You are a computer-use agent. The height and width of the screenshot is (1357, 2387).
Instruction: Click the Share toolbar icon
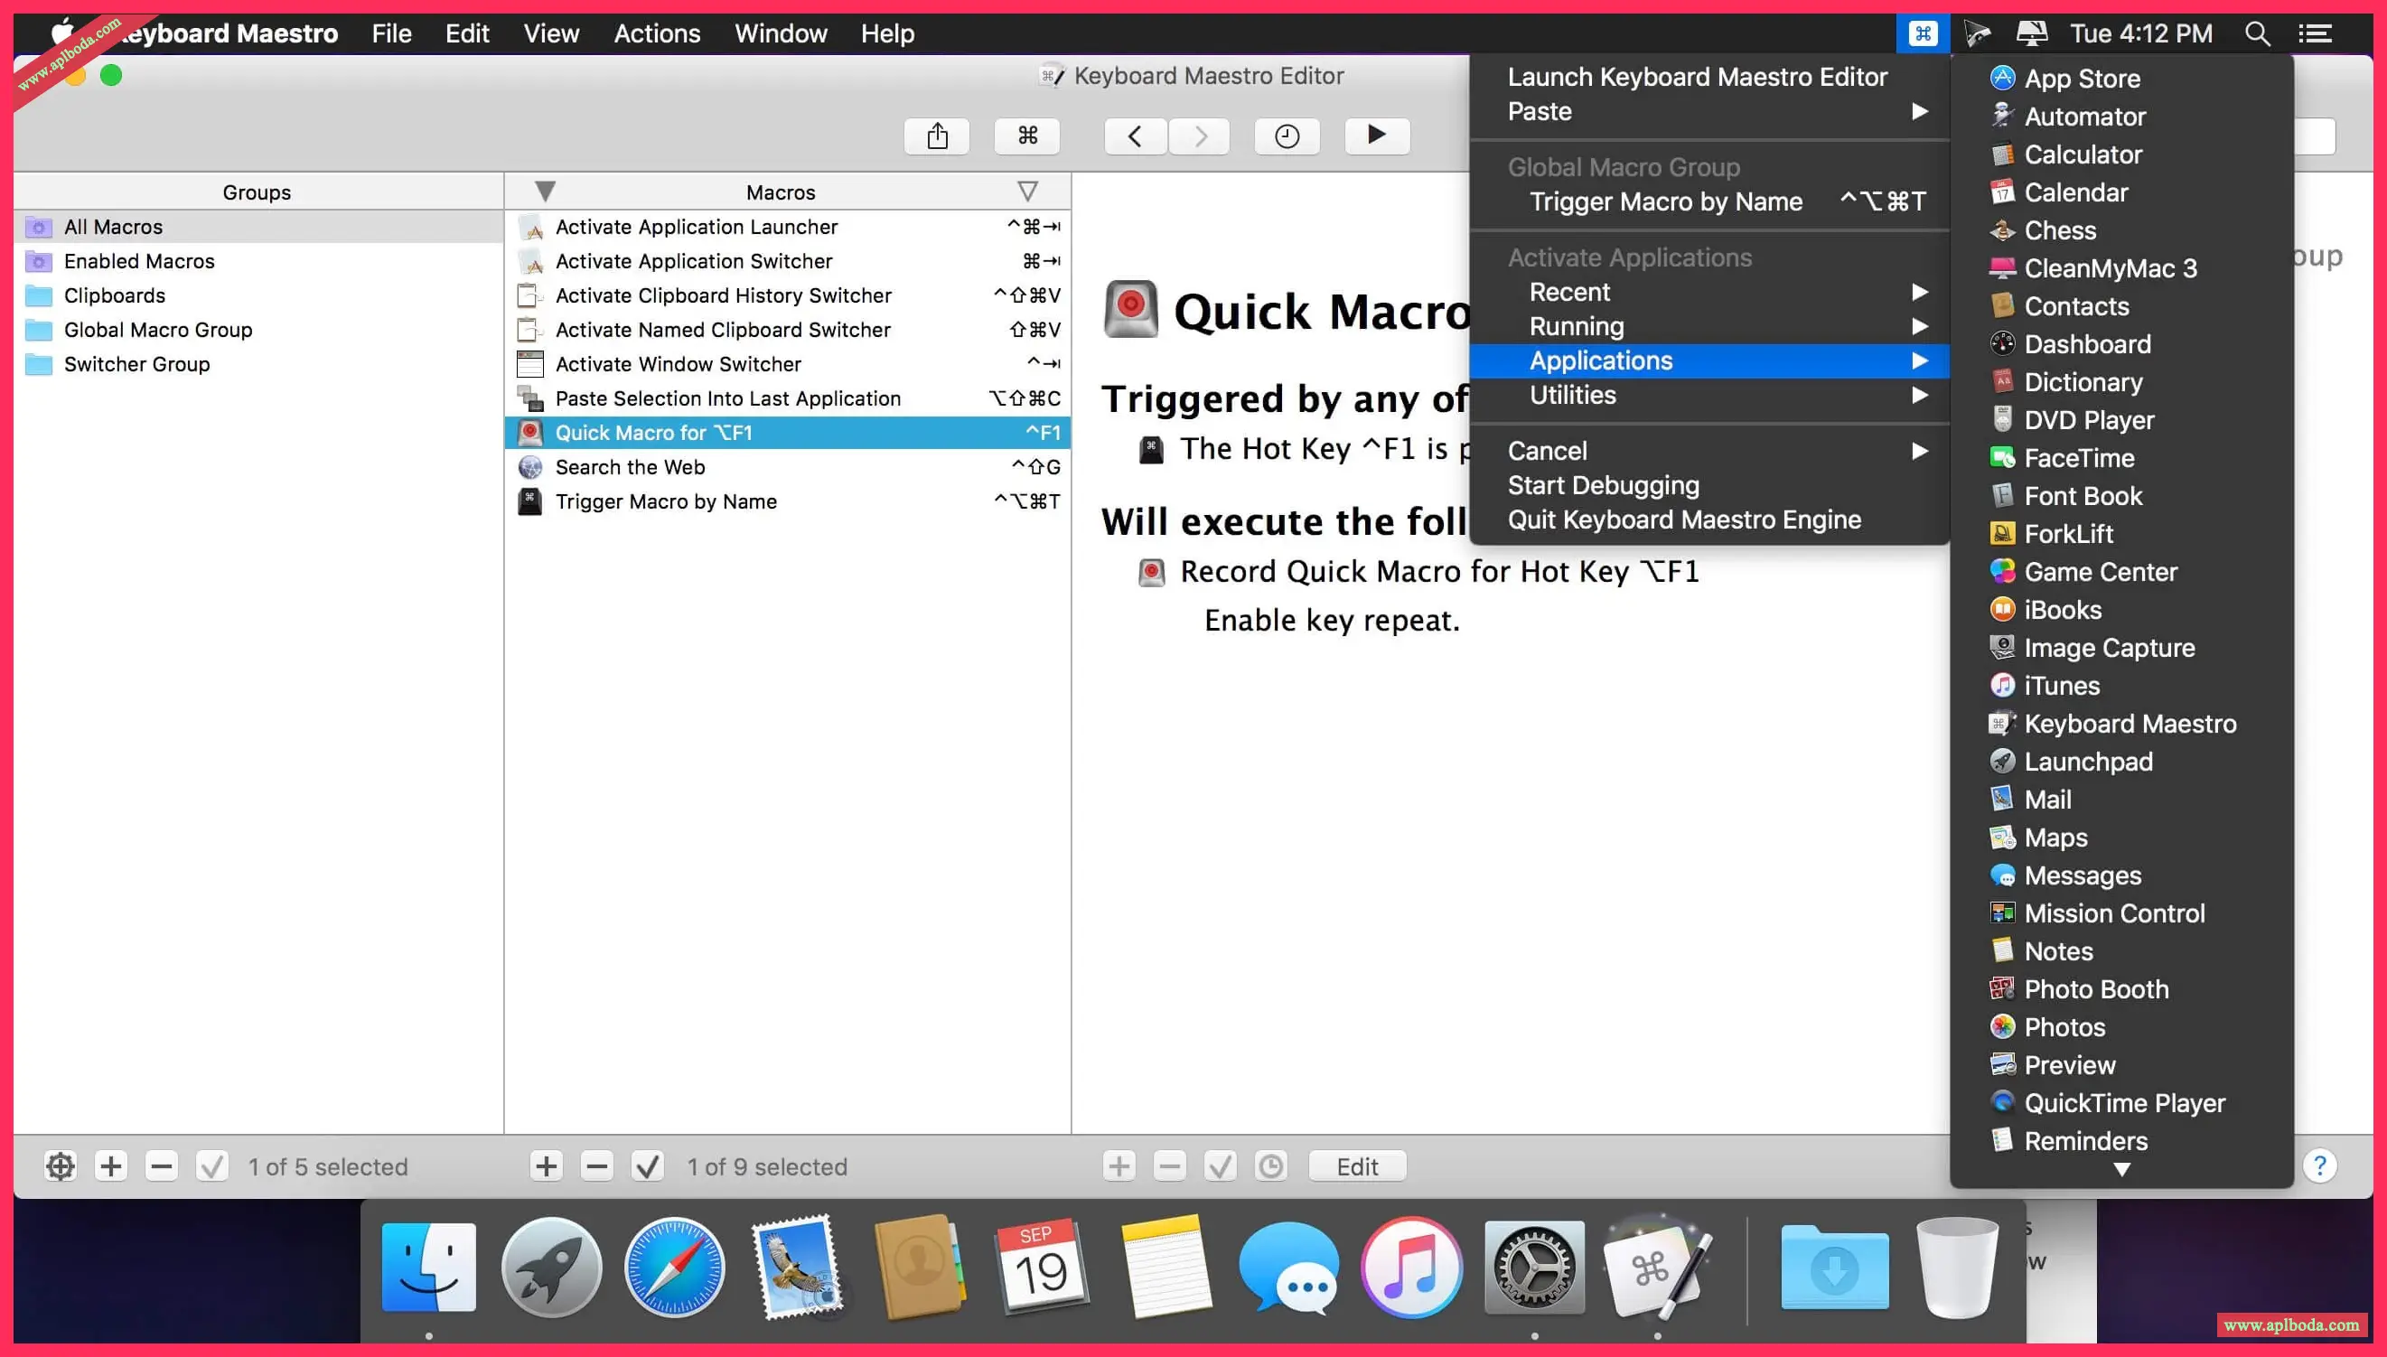coord(937,136)
